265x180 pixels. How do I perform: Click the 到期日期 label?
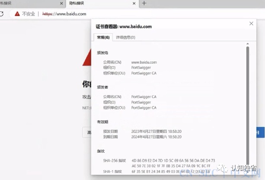click(110, 137)
